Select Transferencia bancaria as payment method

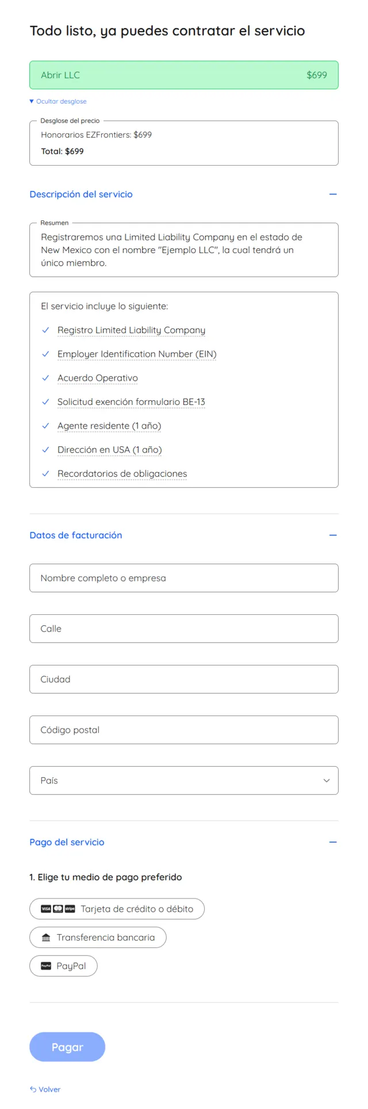pos(98,937)
